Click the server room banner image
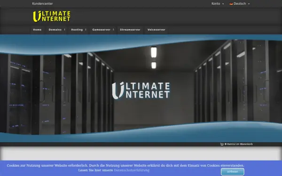Viewport: 282px width, 176px height. (x=141, y=88)
